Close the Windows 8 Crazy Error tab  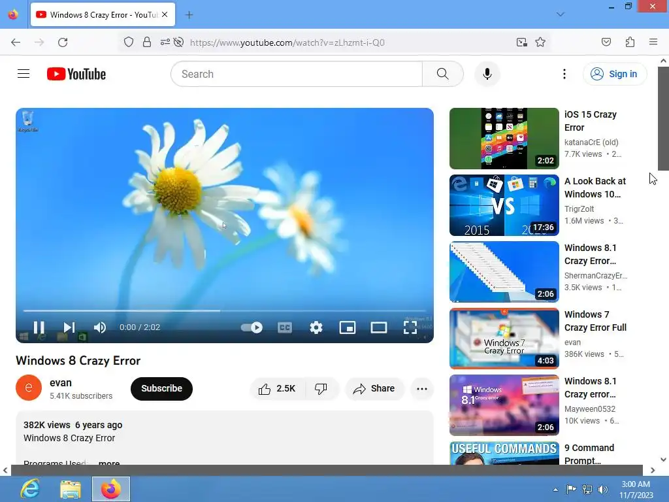tap(165, 14)
